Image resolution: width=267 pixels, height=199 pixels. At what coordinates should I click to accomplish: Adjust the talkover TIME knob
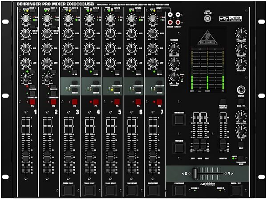click(x=174, y=62)
